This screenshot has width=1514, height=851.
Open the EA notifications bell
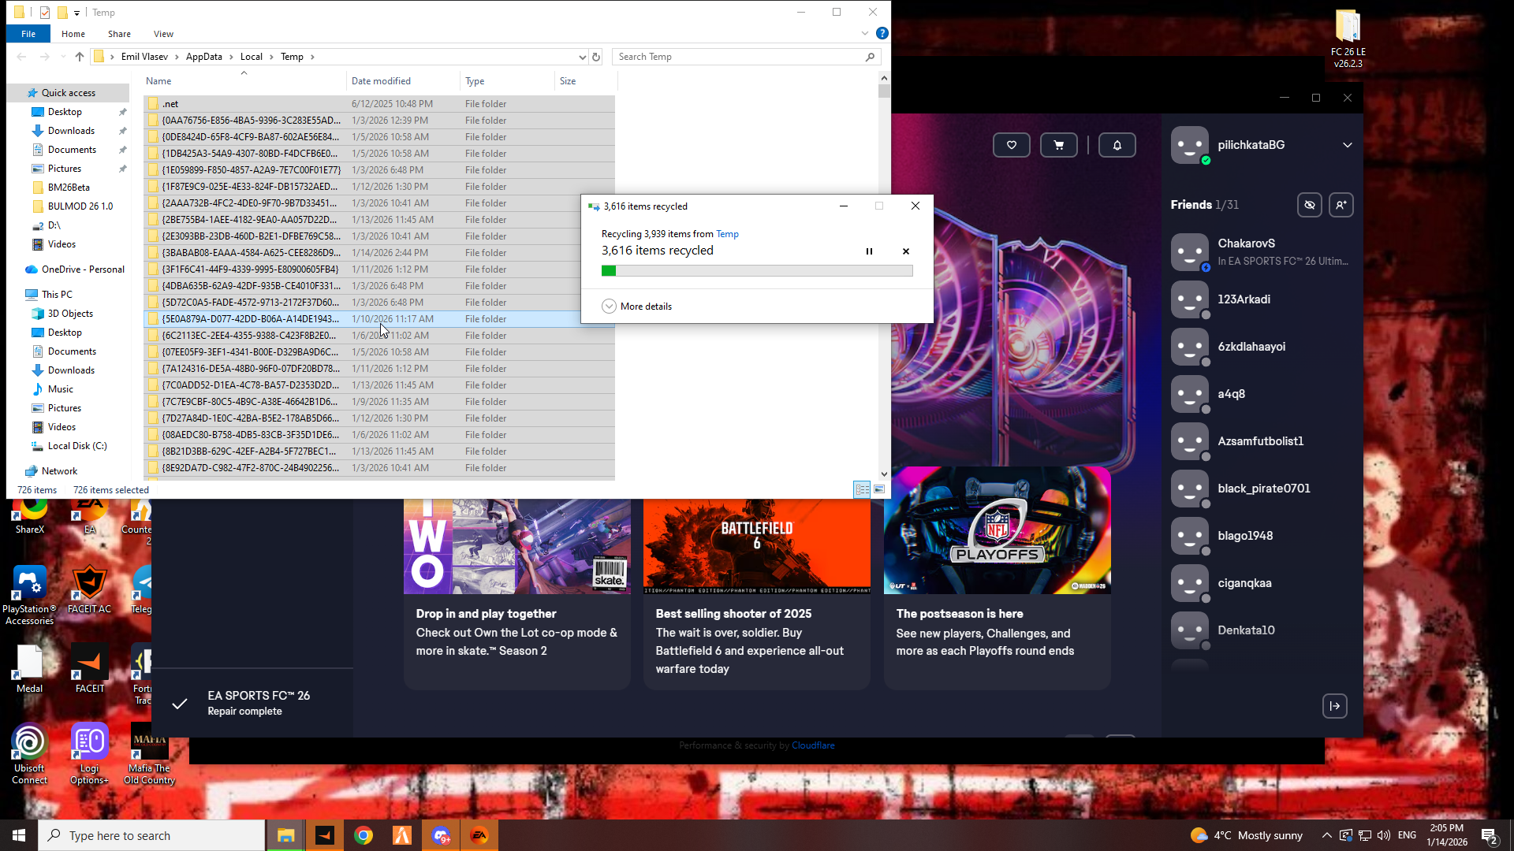tap(1117, 145)
